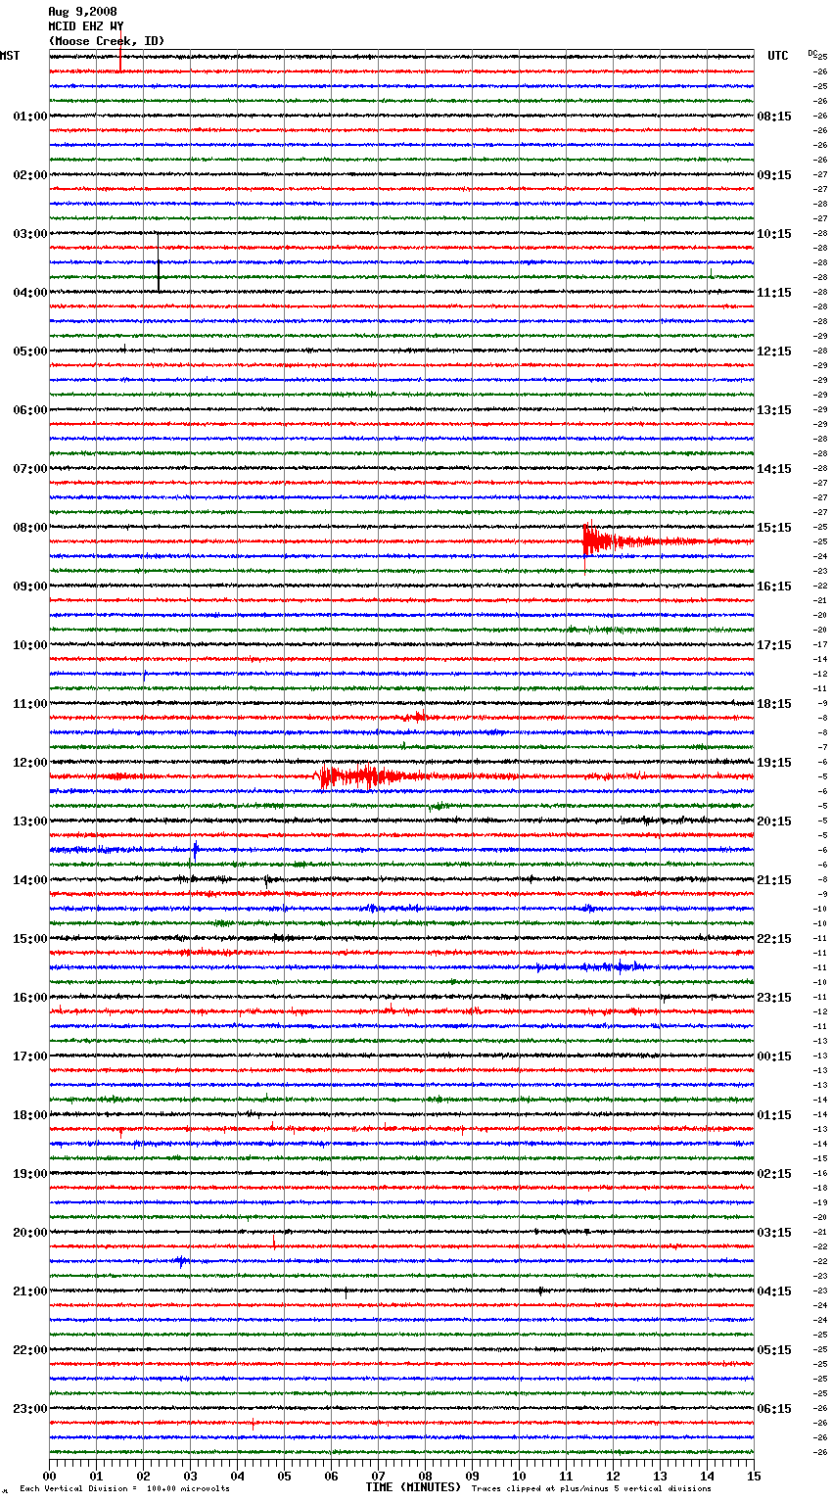Click 'Each Vertical Division = 100.00 microvolts' footnote
Viewport: 832px width, 1502px height.
[124, 1488]
